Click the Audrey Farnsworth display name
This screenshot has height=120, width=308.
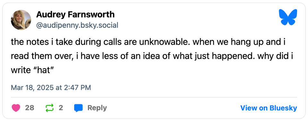[x=75, y=14]
